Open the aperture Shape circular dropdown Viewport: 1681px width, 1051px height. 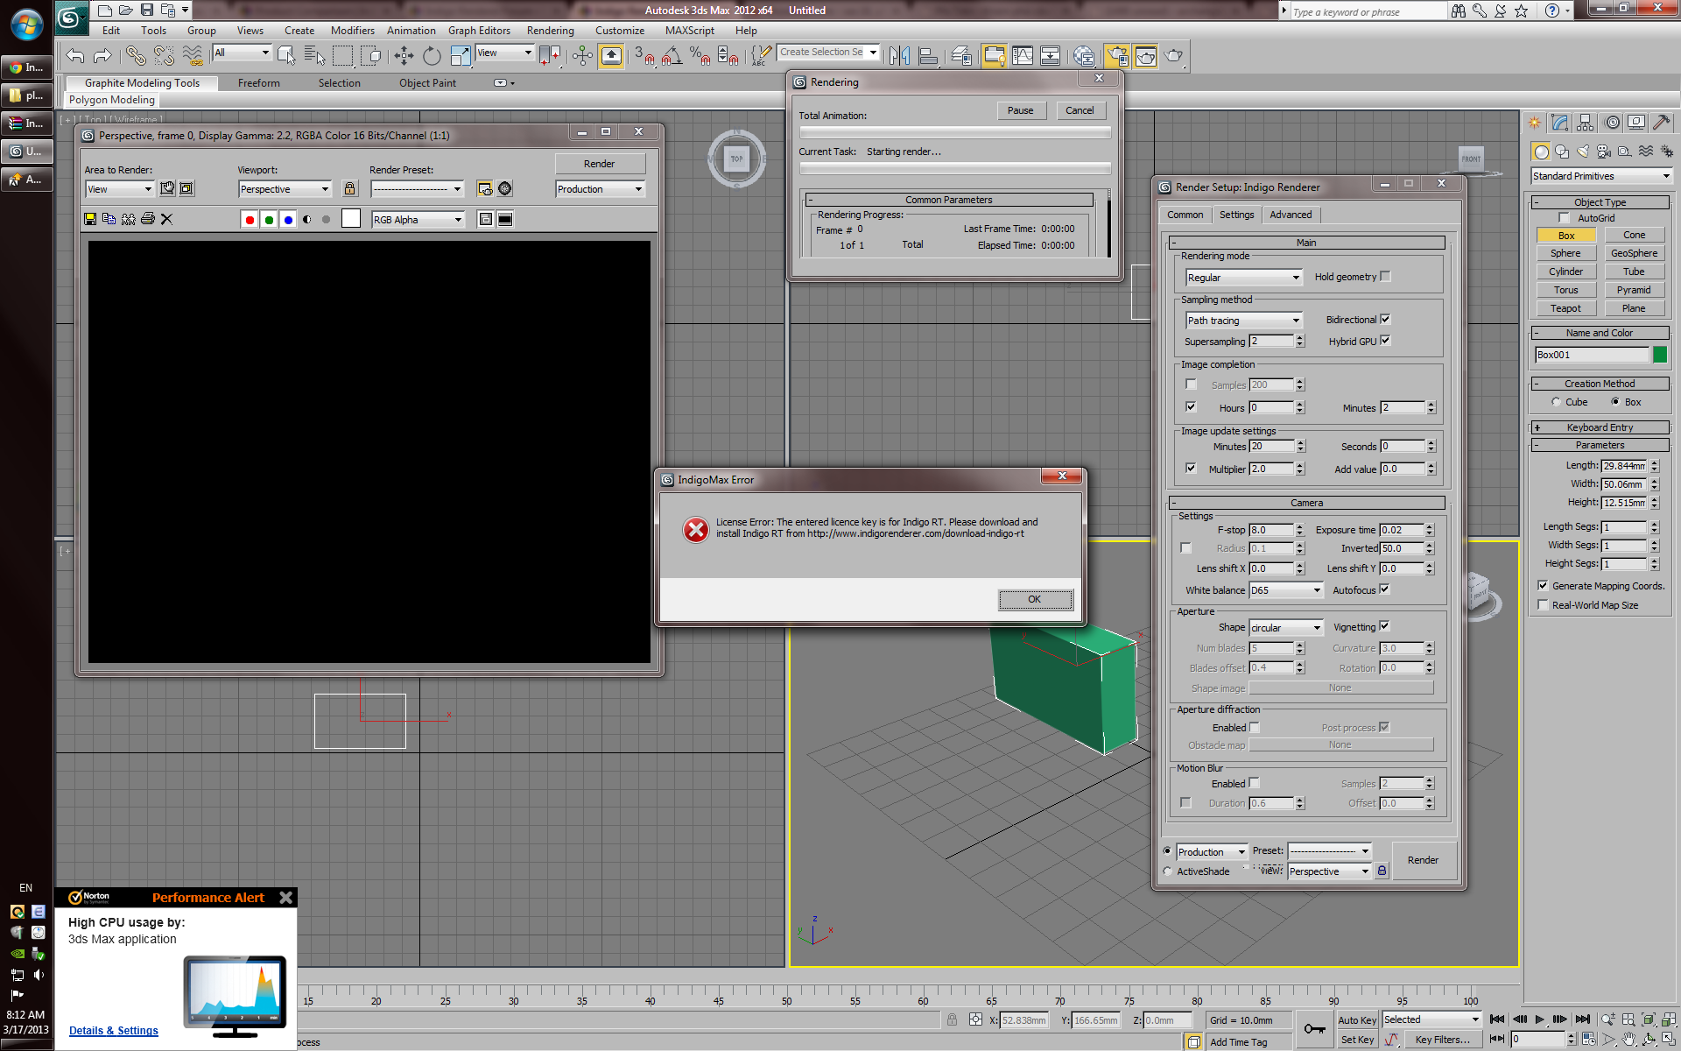[1285, 627]
